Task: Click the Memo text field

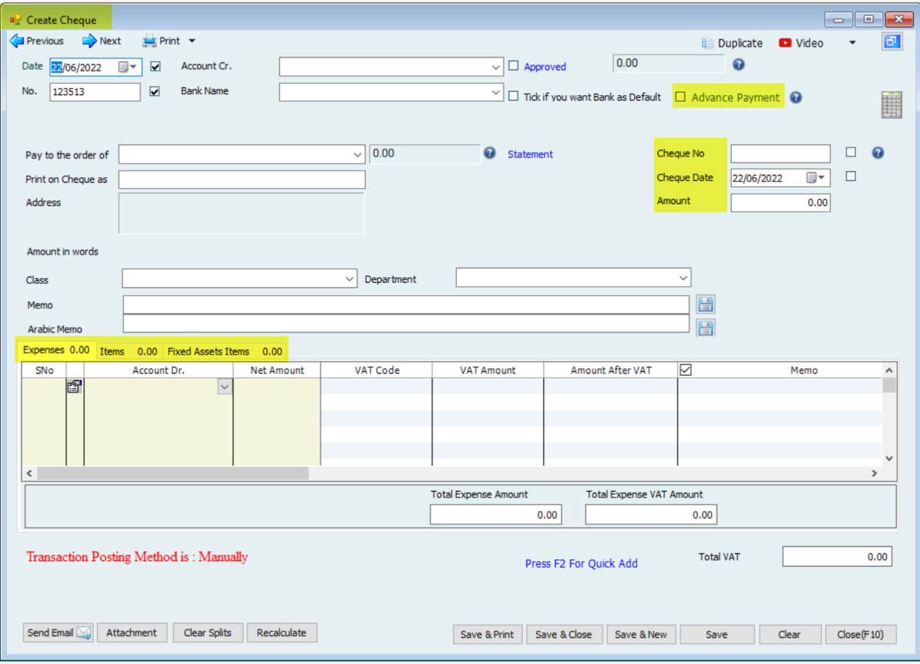Action: pos(406,304)
